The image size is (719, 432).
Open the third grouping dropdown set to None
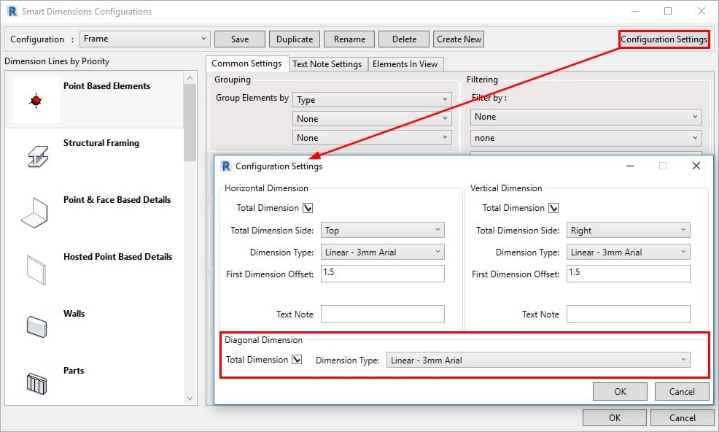tap(372, 138)
